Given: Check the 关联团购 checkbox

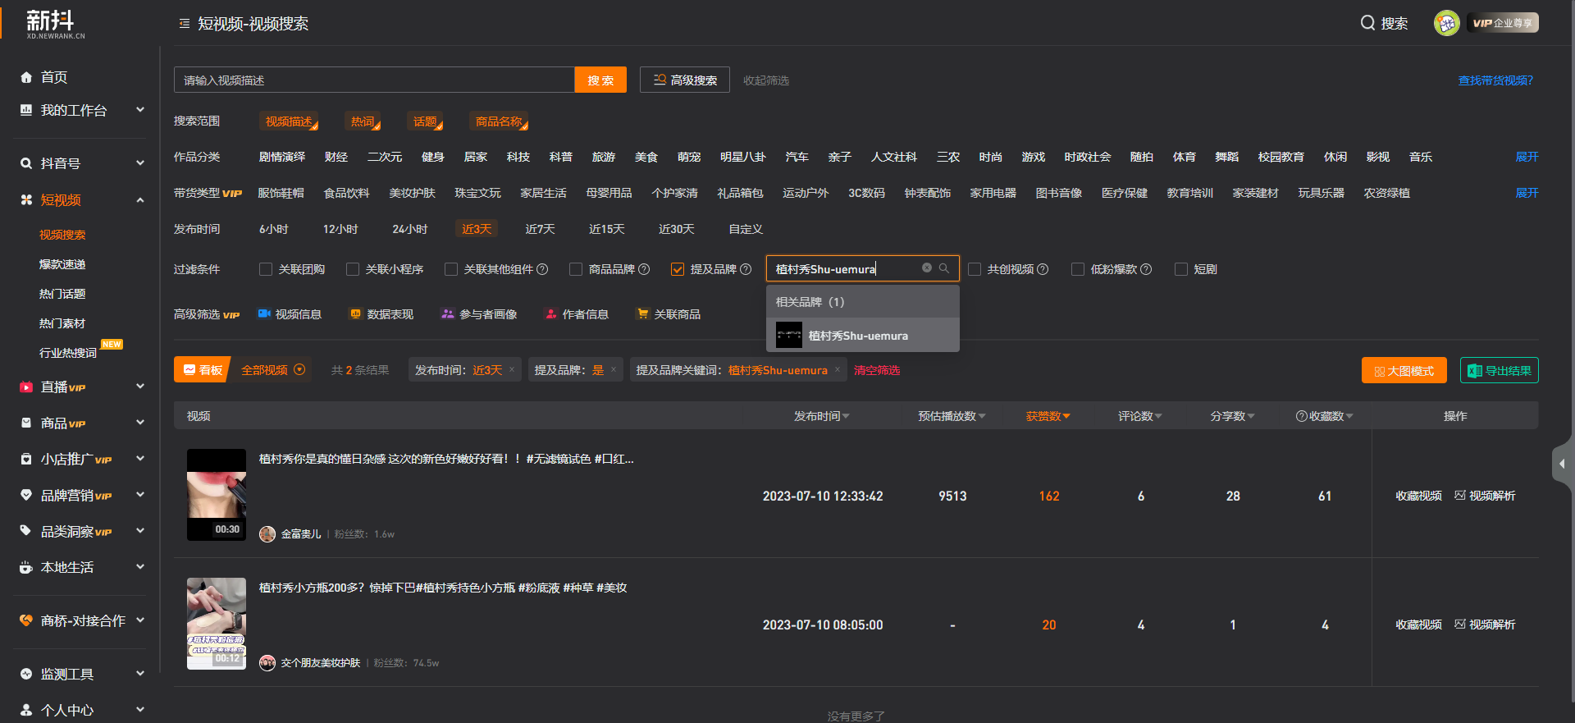Looking at the screenshot, I should pos(266,269).
